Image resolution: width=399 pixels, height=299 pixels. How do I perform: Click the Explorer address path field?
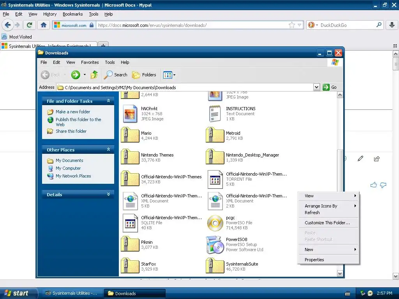click(185, 88)
